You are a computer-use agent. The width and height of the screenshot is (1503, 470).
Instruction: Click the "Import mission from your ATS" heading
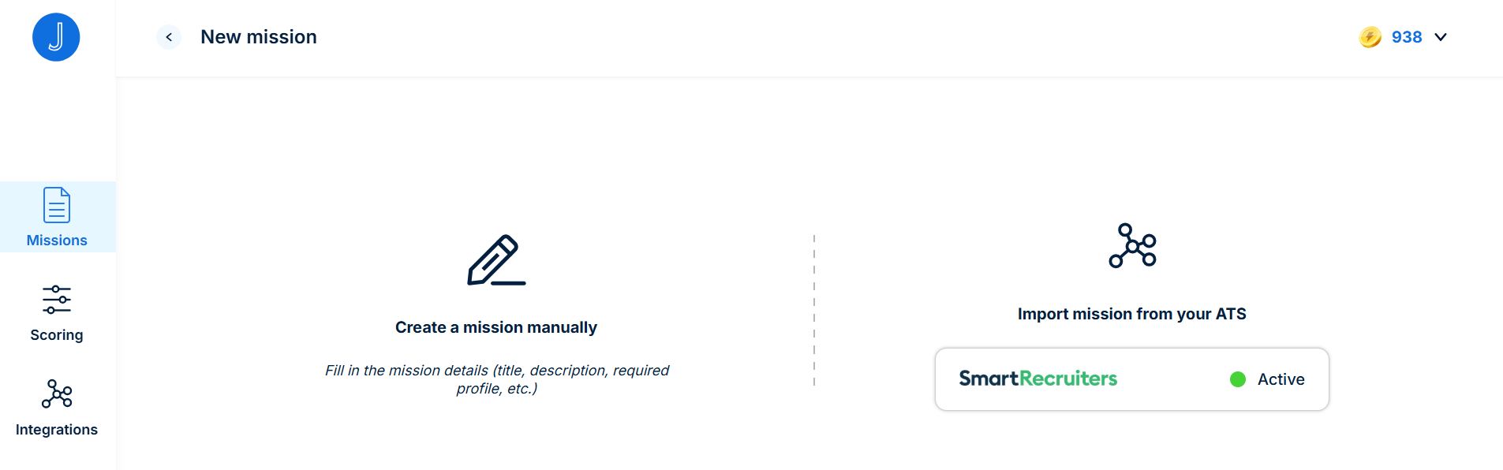(1131, 314)
